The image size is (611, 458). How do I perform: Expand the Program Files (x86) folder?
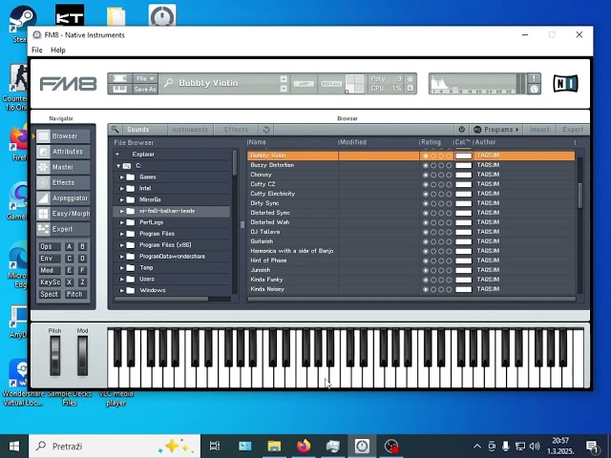(122, 245)
